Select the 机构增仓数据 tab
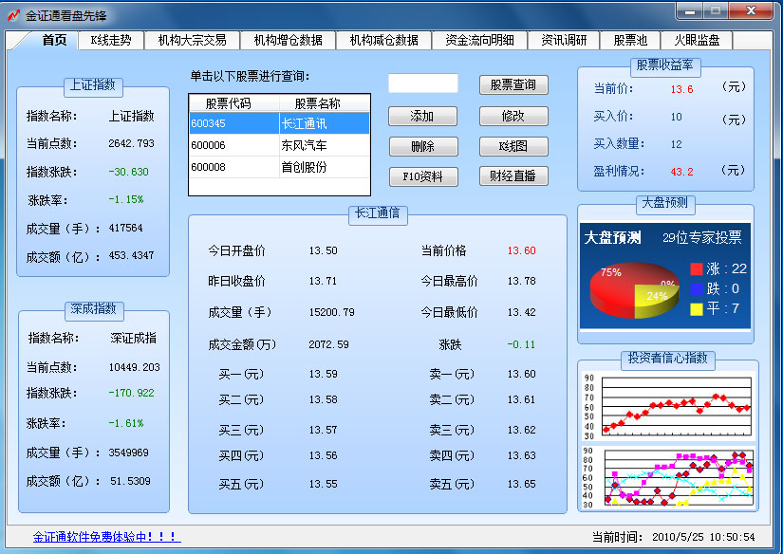 click(x=288, y=40)
